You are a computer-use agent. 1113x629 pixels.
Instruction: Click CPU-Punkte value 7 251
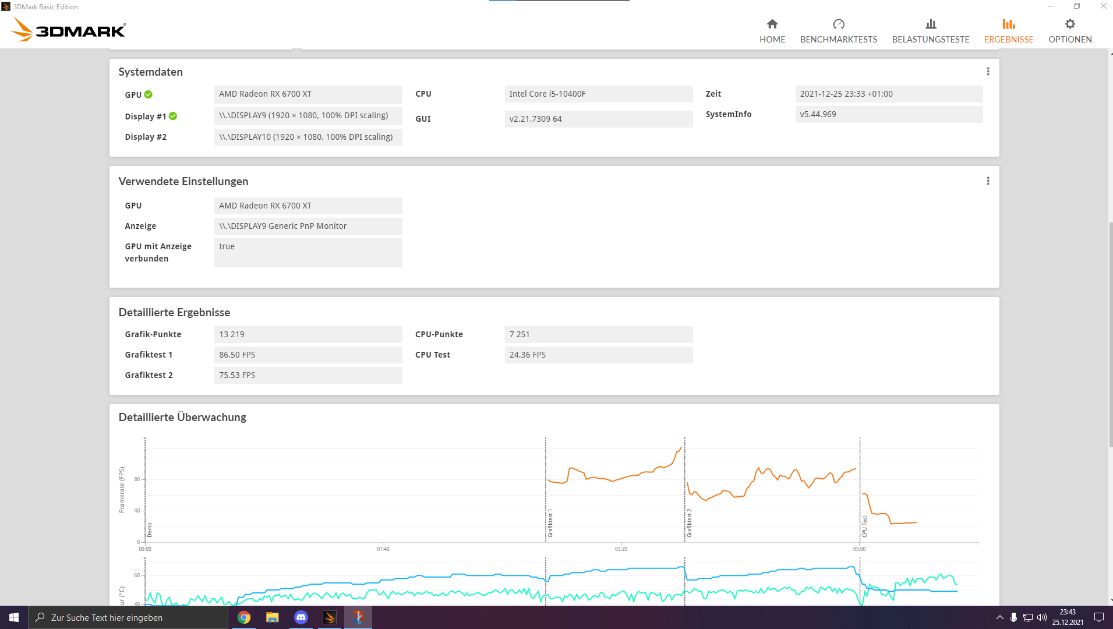(x=599, y=334)
